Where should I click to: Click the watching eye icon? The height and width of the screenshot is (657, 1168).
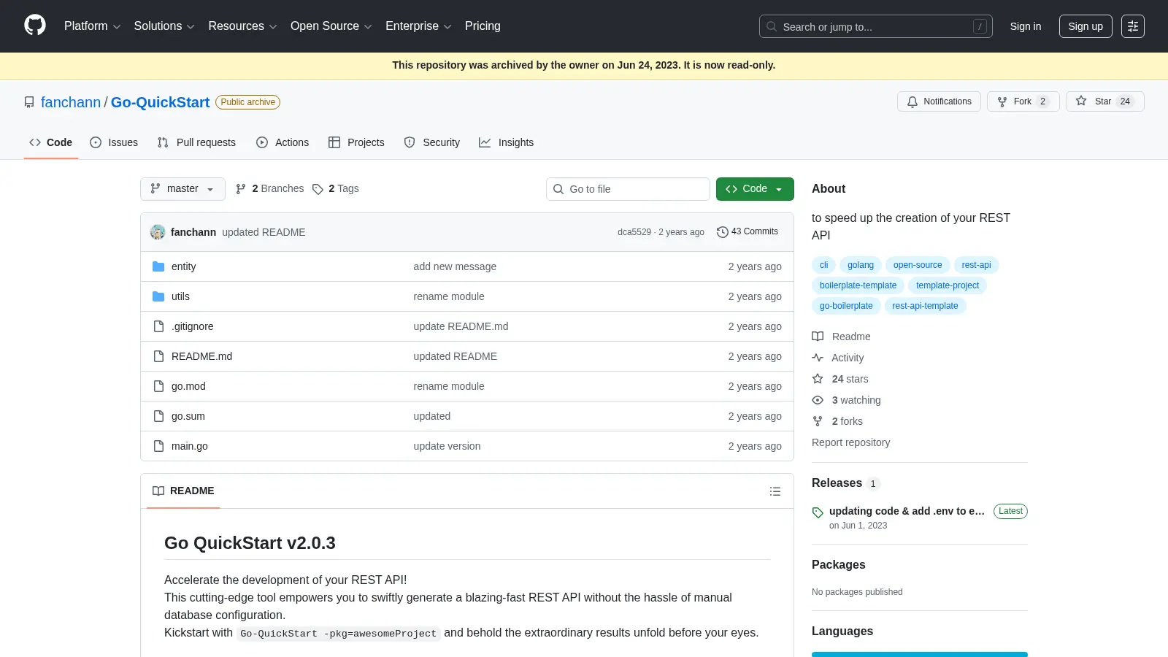[818, 400]
